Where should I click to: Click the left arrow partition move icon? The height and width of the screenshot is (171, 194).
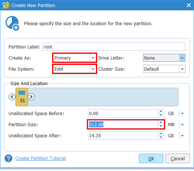[x=12, y=97]
